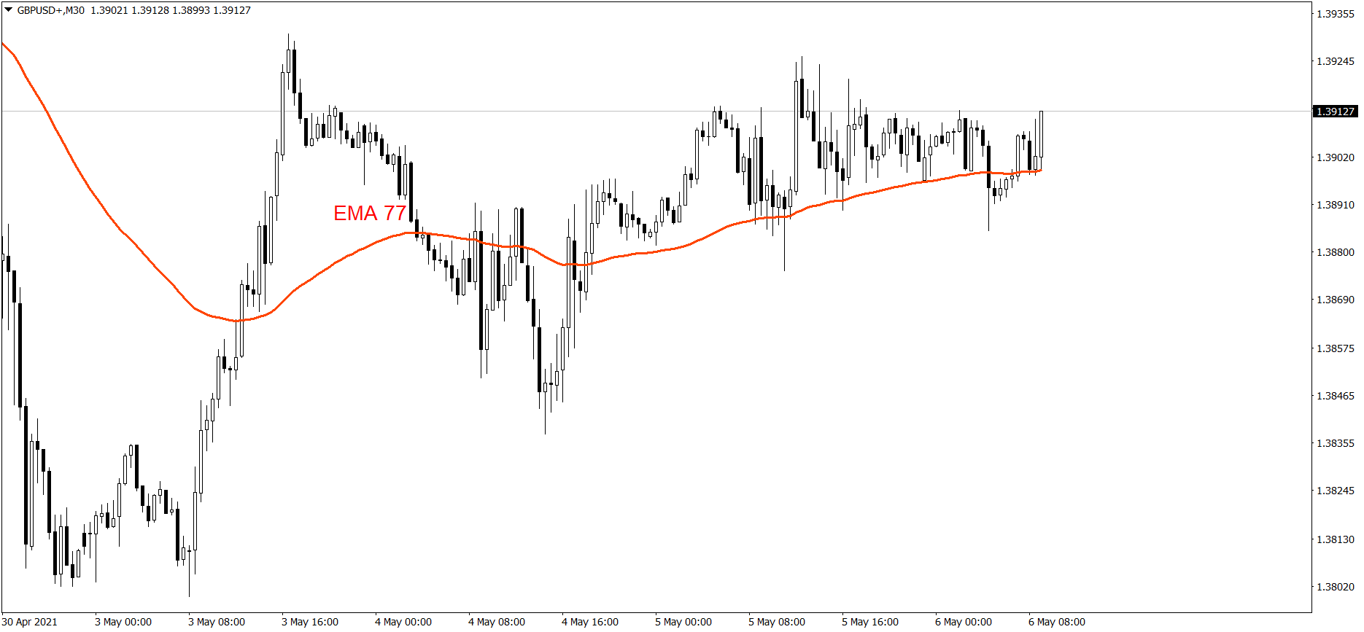Image resolution: width=1364 pixels, height=632 pixels.
Task: Click time axis label 4 May 00:00
Action: pyautogui.click(x=403, y=622)
